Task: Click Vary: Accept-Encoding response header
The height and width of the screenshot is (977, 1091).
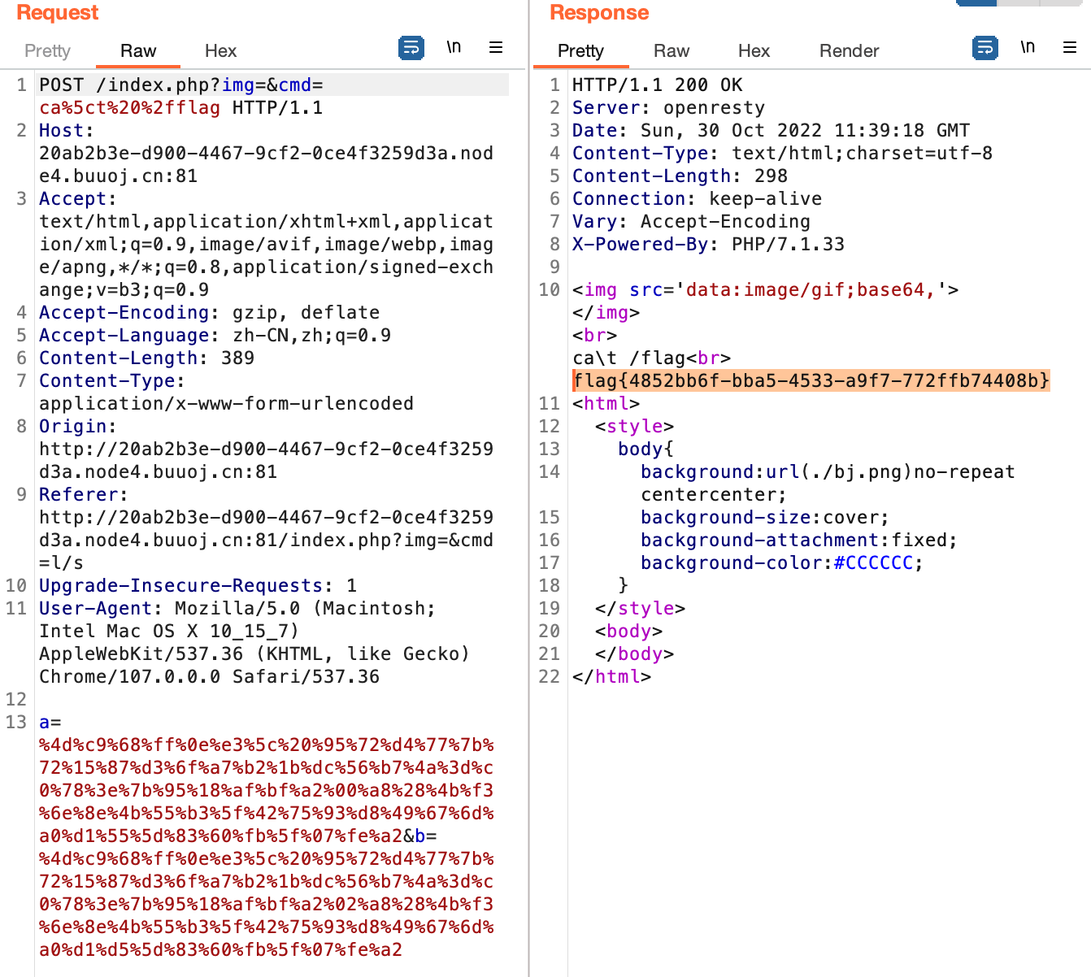Action: tap(691, 221)
